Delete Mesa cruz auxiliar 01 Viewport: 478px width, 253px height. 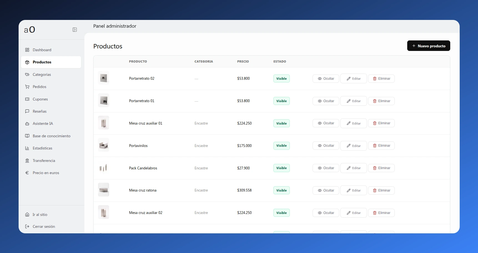[x=381, y=123]
